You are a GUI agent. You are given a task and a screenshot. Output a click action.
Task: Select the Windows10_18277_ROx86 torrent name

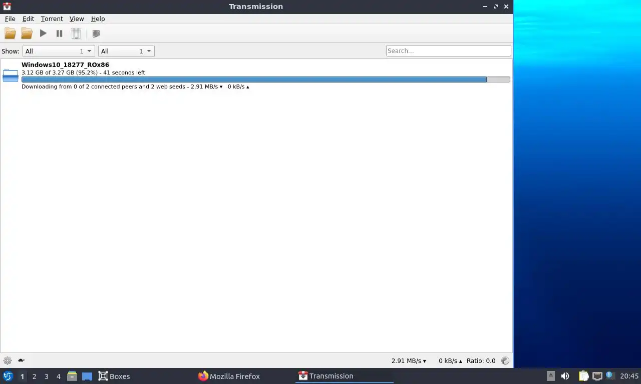tap(65, 65)
